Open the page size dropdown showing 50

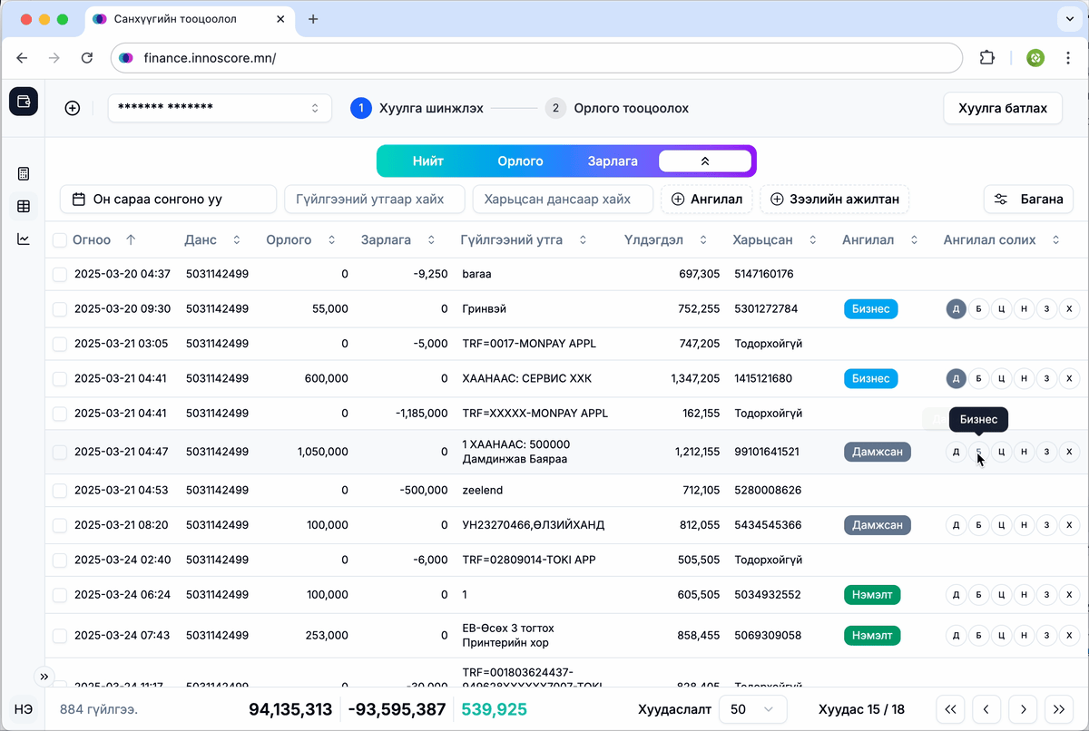tap(752, 709)
